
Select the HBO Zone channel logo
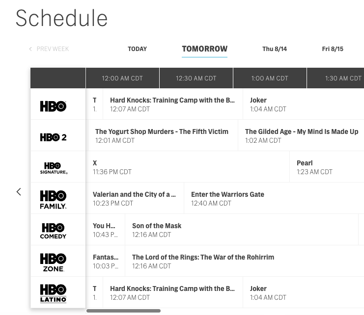(53, 262)
